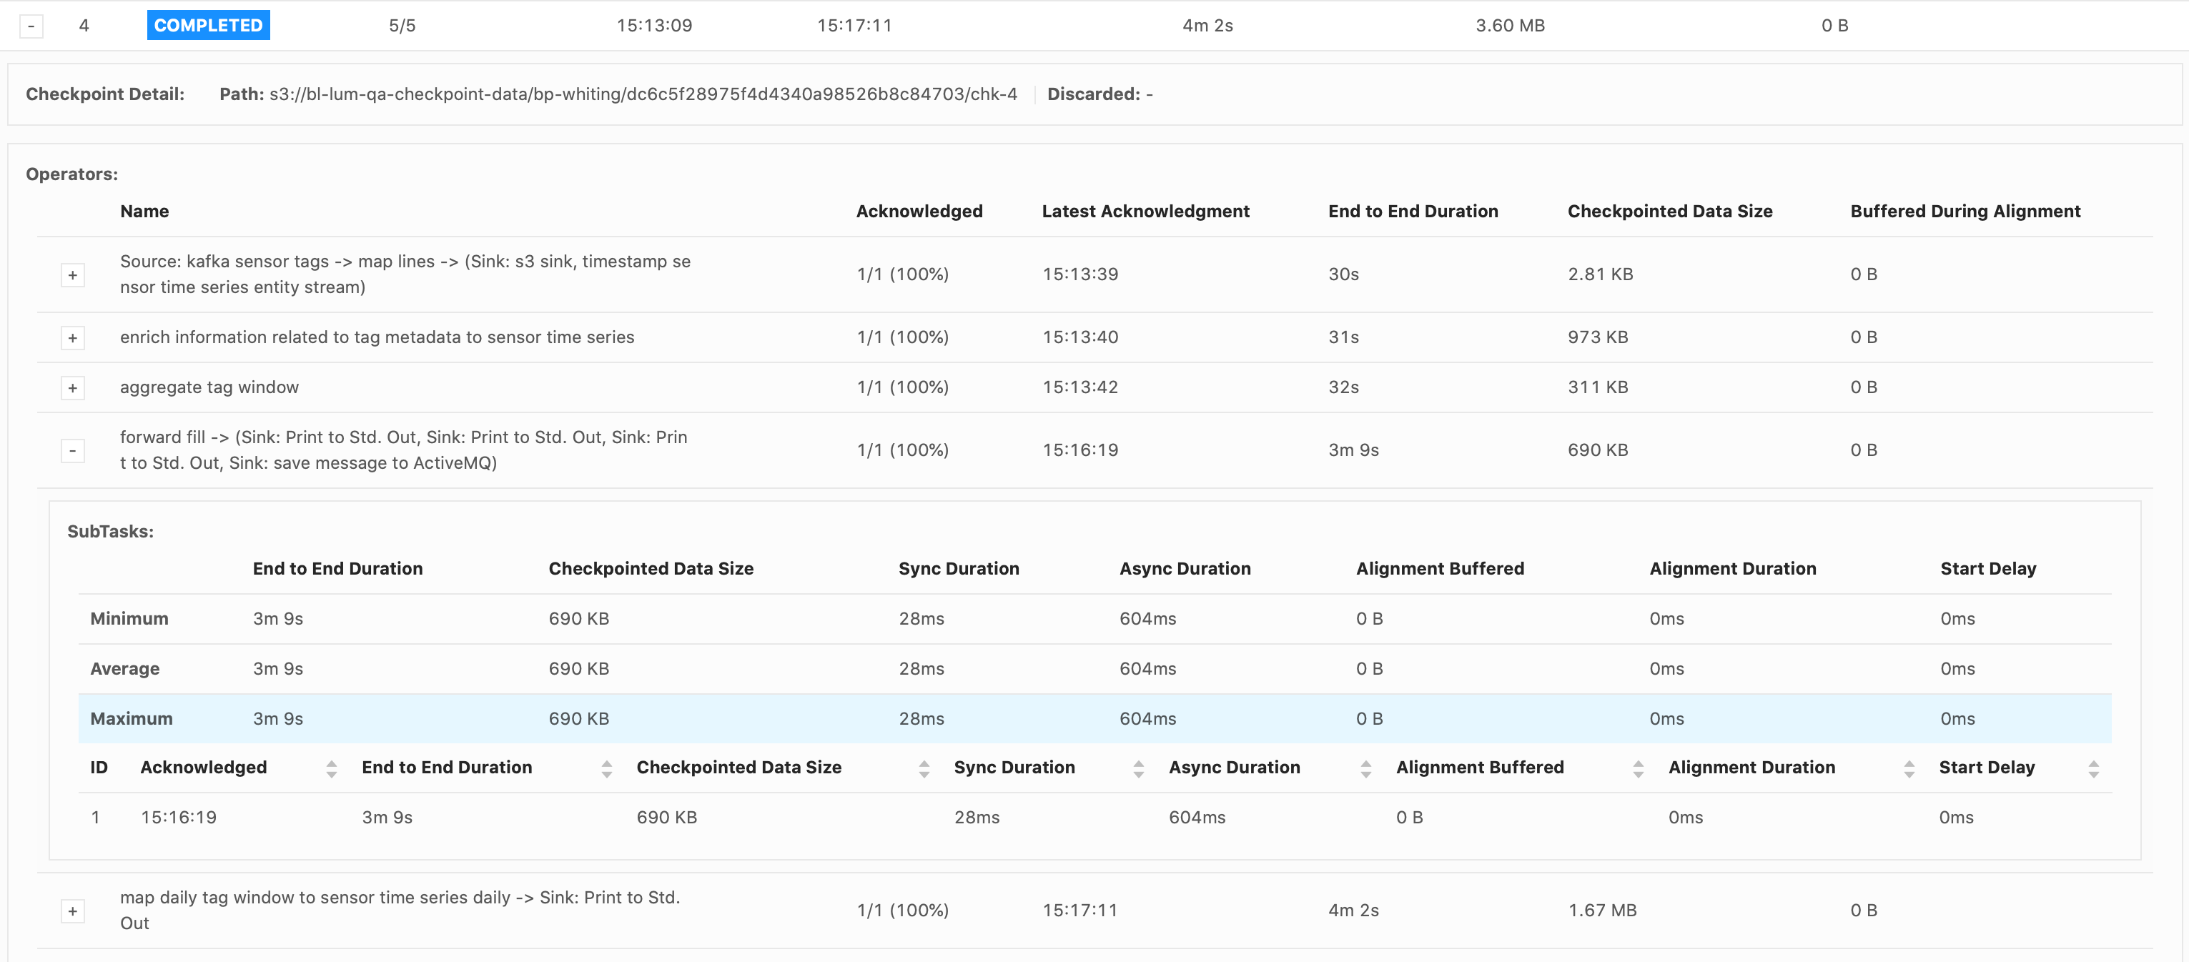Select the Maximum summary row
The image size is (2189, 962).
click(x=132, y=718)
